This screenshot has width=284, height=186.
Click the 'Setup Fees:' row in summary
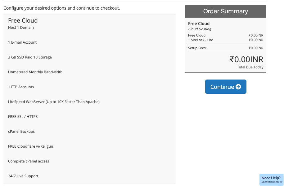pos(226,48)
